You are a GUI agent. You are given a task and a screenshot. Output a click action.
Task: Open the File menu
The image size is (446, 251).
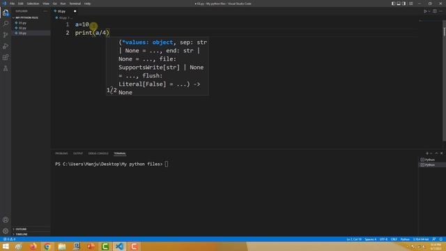[13, 3]
